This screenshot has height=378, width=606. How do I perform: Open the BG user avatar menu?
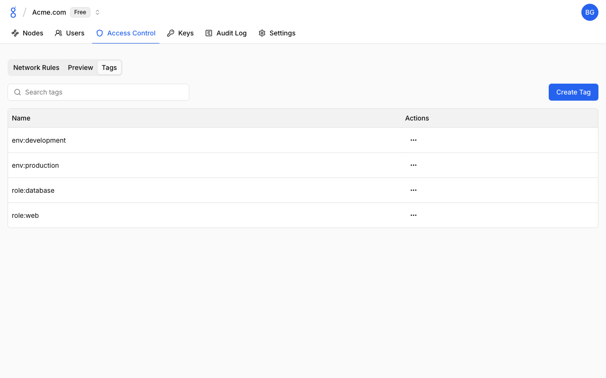[589, 12]
